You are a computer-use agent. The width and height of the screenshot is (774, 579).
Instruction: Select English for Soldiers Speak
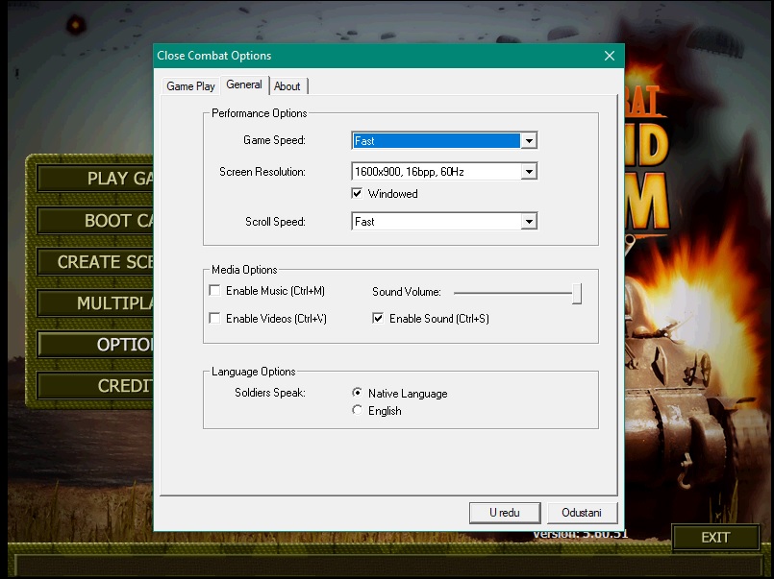click(357, 410)
